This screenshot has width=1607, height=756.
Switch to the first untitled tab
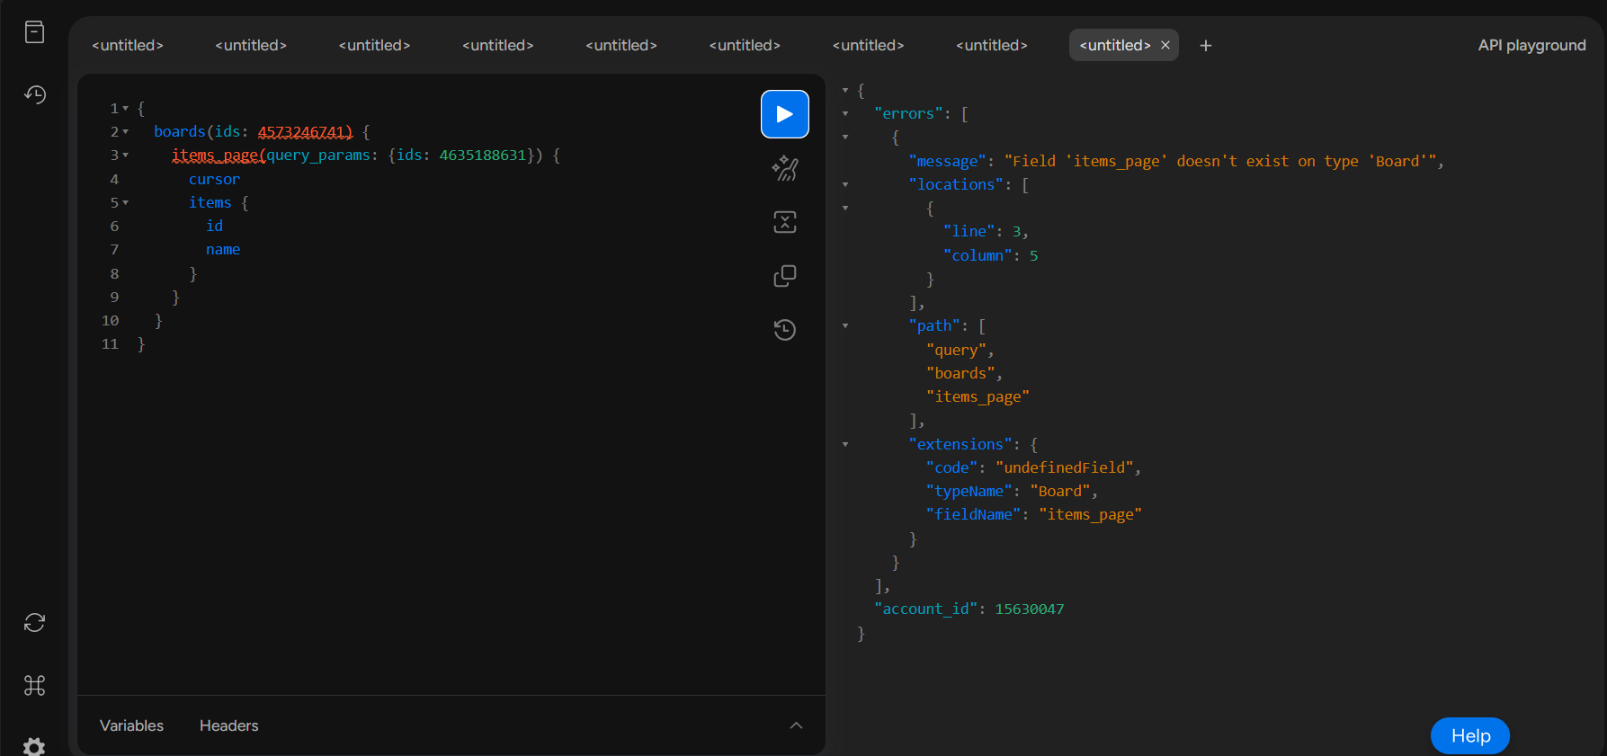point(128,45)
